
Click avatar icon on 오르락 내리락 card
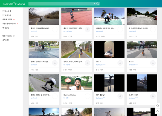(x=153, y=96)
